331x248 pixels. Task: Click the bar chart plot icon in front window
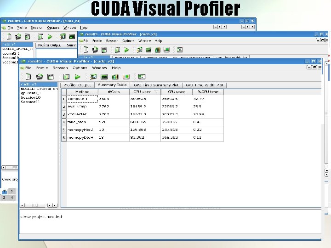tap(115, 77)
